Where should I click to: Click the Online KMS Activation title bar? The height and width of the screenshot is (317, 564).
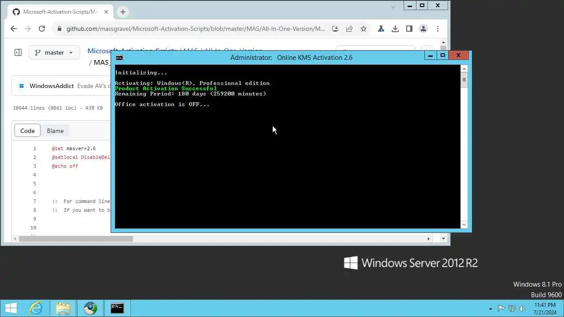point(291,57)
